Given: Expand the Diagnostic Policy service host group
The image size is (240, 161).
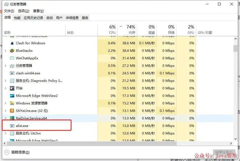Looking at the screenshot, I should click(x=5, y=81).
